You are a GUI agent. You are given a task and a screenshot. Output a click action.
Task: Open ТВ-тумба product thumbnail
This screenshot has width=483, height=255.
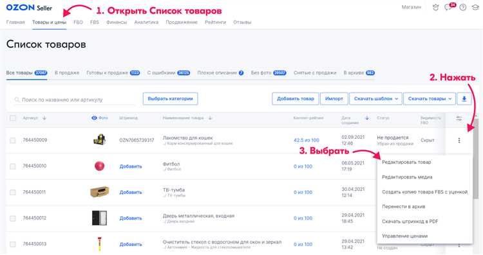(x=99, y=192)
